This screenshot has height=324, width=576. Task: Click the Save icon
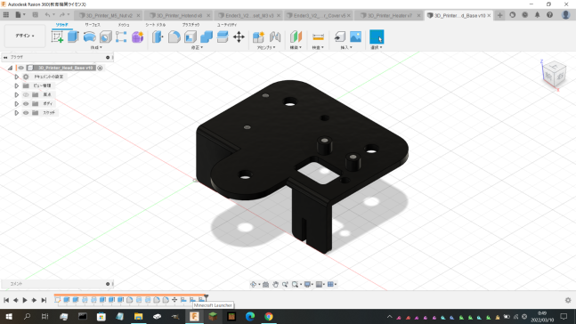(36, 15)
